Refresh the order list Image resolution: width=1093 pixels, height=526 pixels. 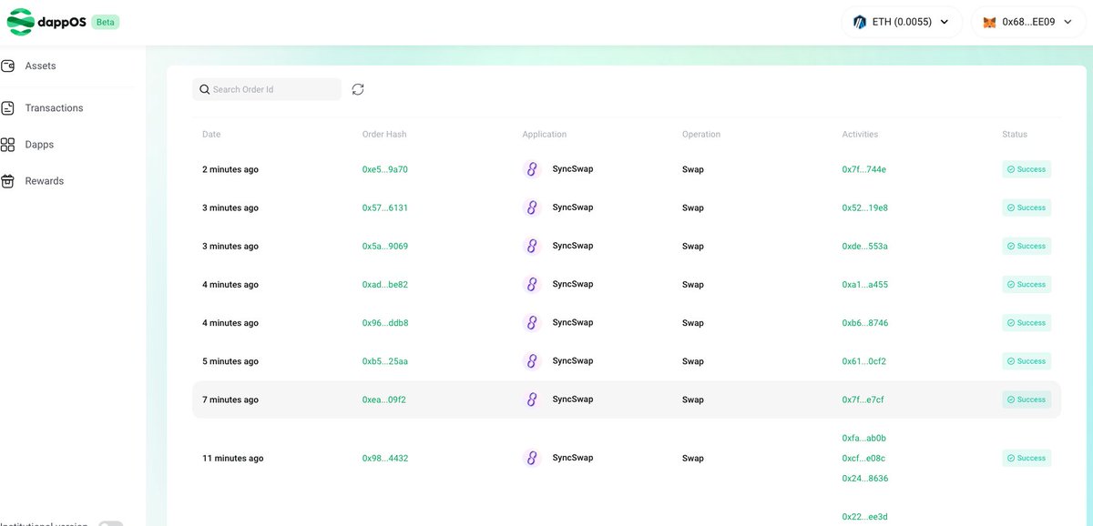click(x=358, y=89)
